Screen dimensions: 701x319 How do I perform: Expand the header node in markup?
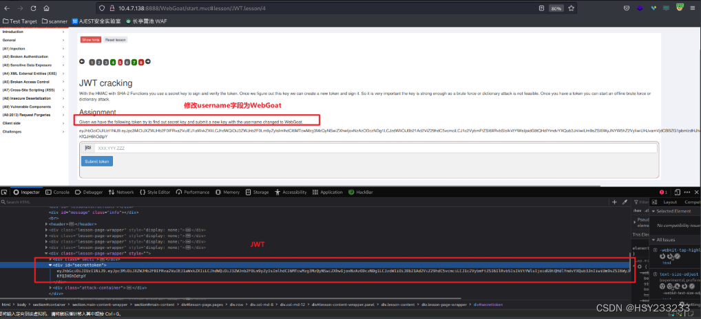[47, 224]
